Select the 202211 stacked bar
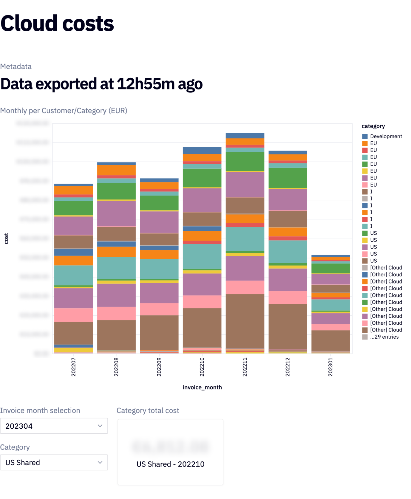The width and height of the screenshot is (411, 499). [245, 243]
